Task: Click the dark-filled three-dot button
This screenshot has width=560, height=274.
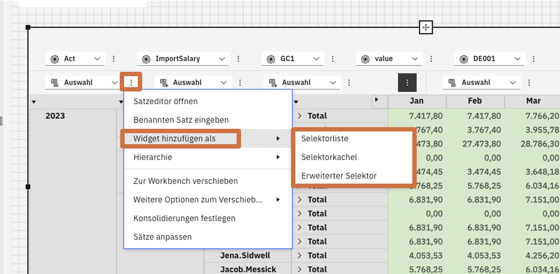Action: coord(407,82)
